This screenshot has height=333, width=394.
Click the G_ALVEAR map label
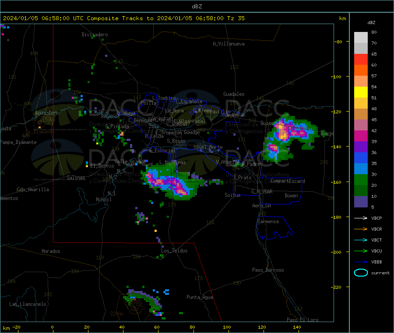[x=262, y=192]
